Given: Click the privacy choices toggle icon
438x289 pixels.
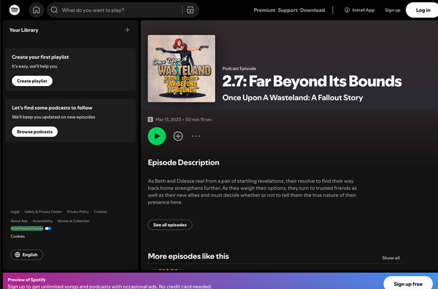Looking at the screenshot, I should tap(48, 228).
